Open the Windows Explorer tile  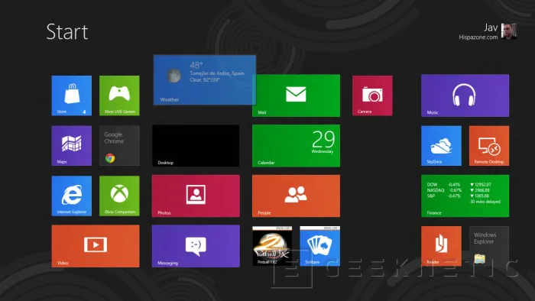(489, 246)
